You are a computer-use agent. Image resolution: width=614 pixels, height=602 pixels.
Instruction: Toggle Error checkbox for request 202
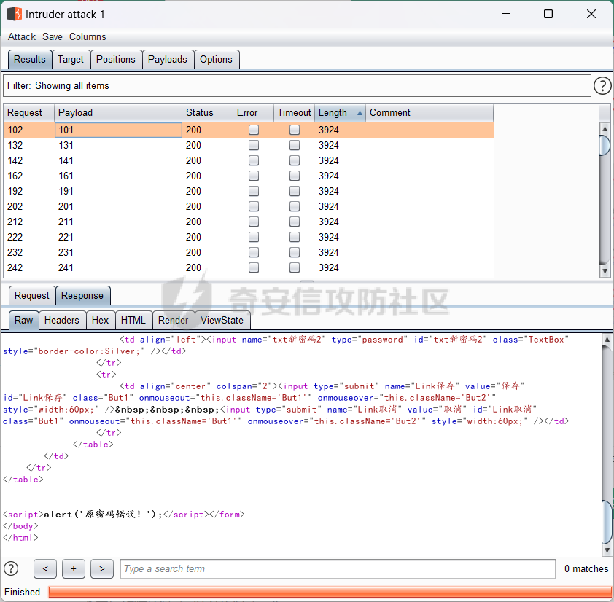point(254,206)
